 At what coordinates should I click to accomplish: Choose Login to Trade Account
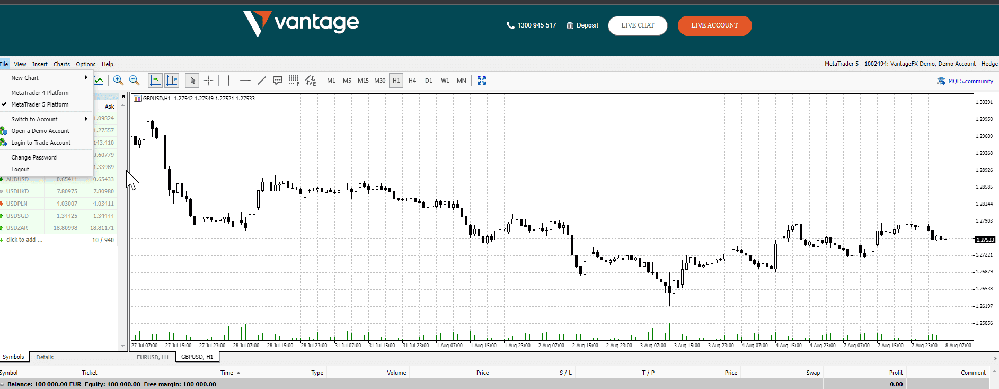tap(47, 143)
